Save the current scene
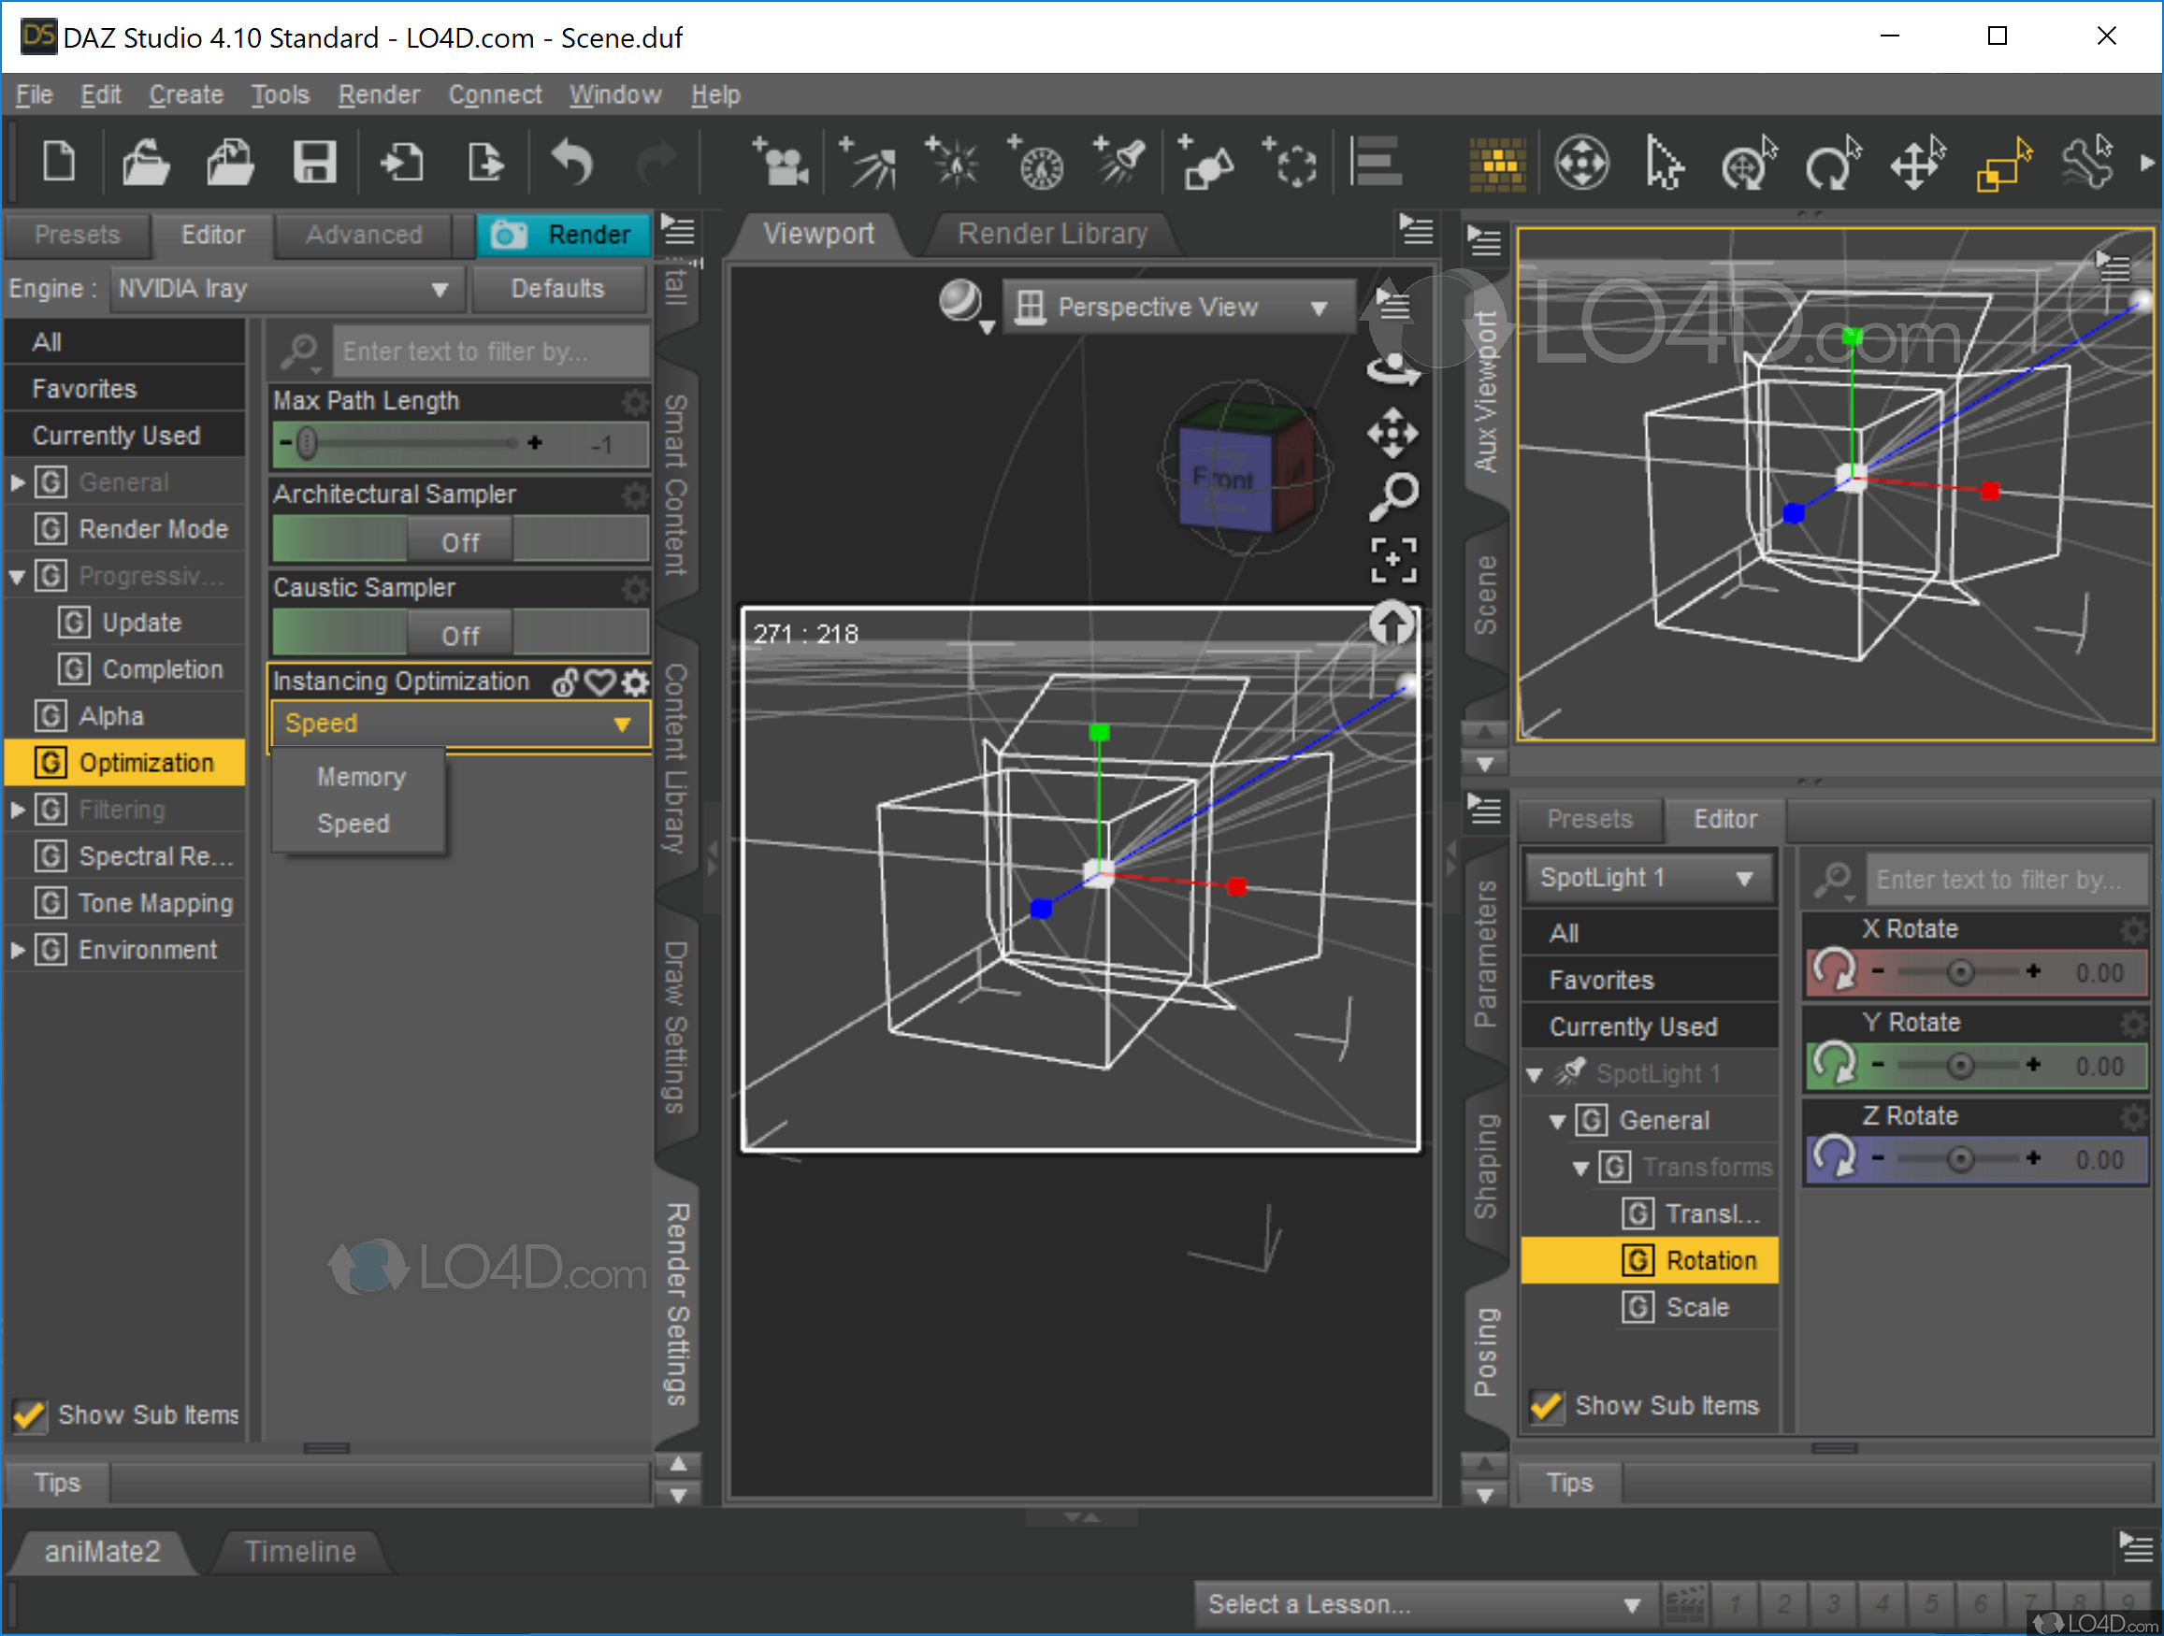2164x1636 pixels. [x=317, y=162]
